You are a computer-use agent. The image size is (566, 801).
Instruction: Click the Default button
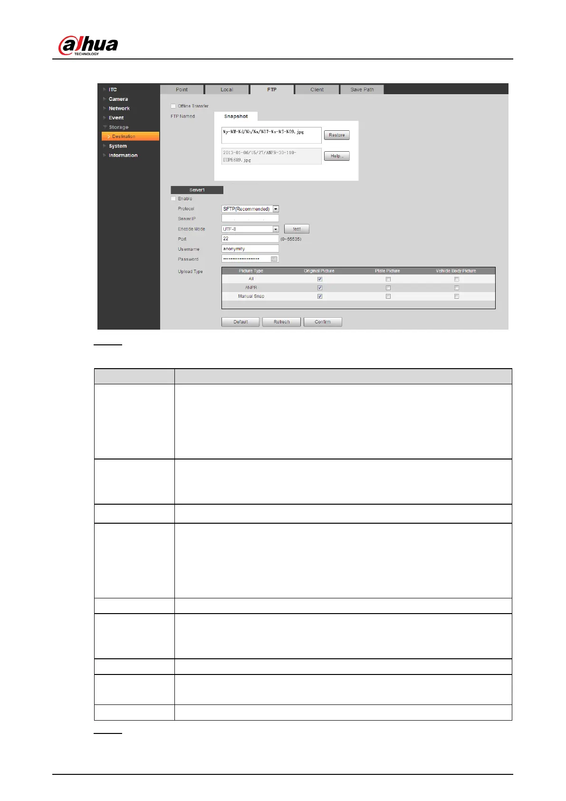tap(240, 322)
